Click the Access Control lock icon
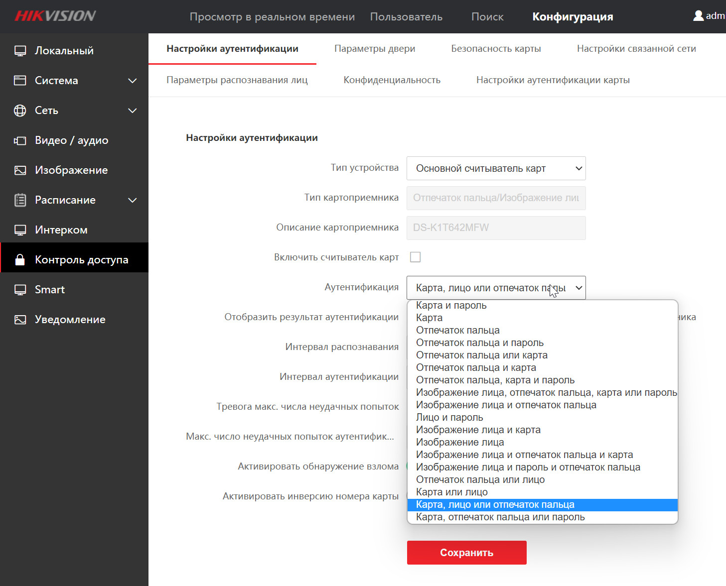 tap(20, 260)
